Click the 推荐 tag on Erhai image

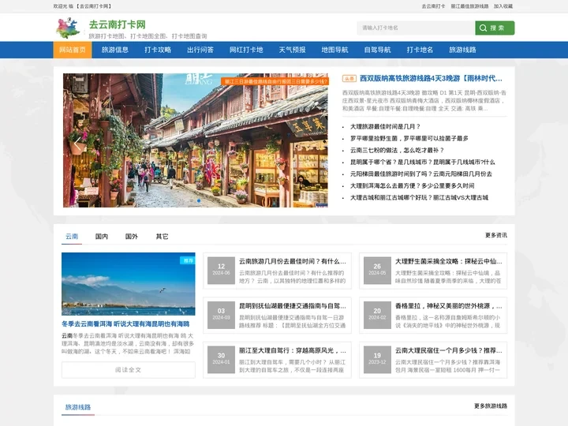click(188, 260)
